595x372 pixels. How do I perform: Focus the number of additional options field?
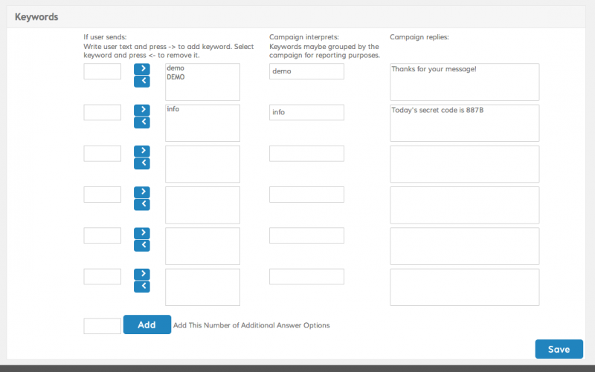point(102,325)
